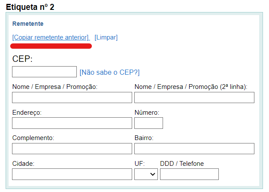Select the Endereço text box
269x192 pixels.
point(72,123)
